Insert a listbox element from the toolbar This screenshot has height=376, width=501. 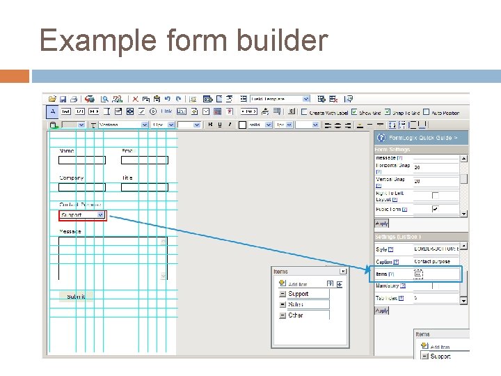click(118, 111)
